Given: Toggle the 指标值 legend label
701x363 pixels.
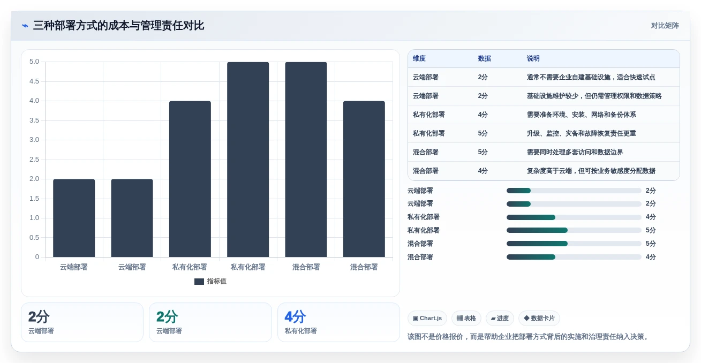Looking at the screenshot, I should click(x=217, y=282).
